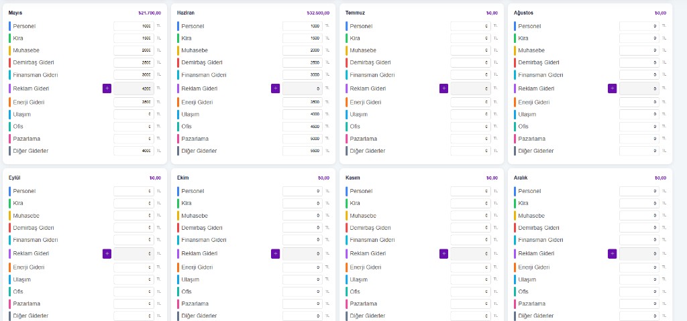Click the Haziran total amount ₺32.600,00

tap(318, 13)
